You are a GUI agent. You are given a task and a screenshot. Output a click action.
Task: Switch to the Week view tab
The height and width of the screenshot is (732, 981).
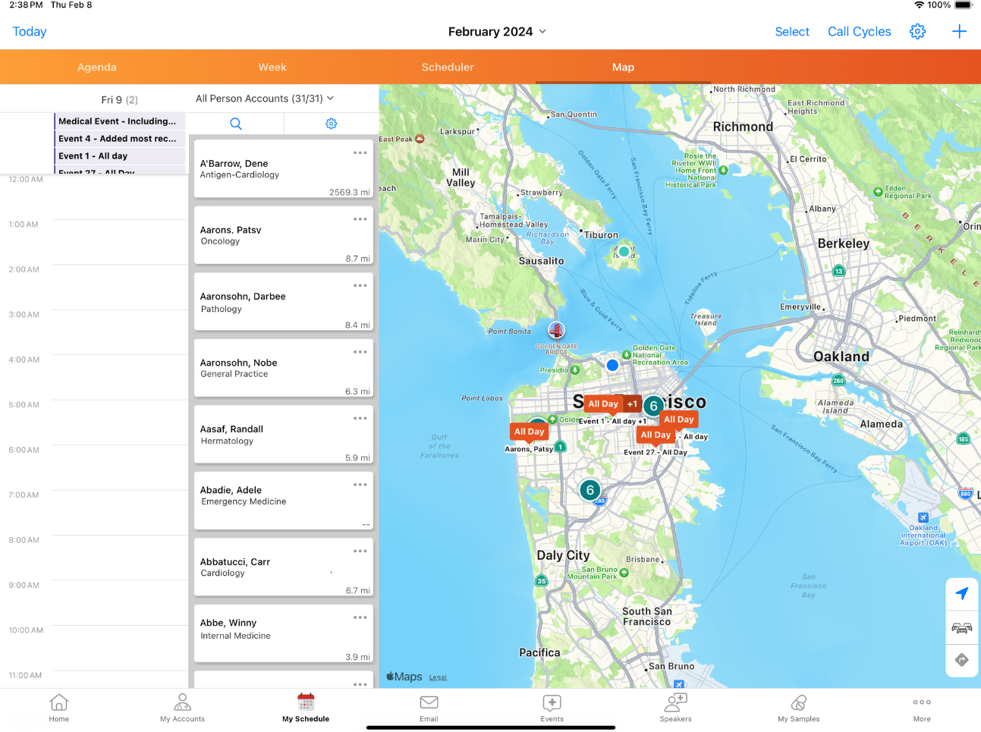pos(272,68)
